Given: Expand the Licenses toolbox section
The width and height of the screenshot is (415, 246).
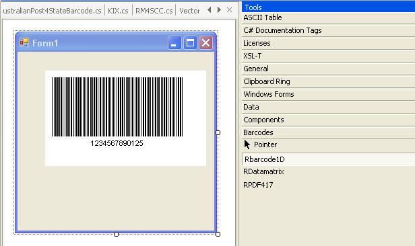Looking at the screenshot, I should [x=328, y=43].
